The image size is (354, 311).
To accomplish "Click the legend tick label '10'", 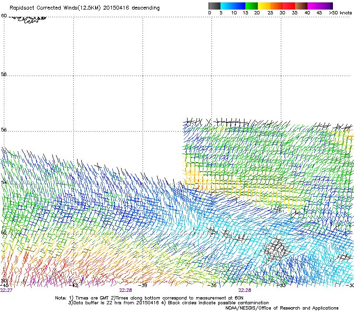I will 234,13.
